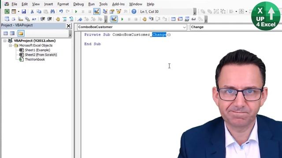Image resolution: width=282 pixels, height=158 pixels.
Task: Save the workbook with the floppy icon
Action: click(x=24, y=11)
